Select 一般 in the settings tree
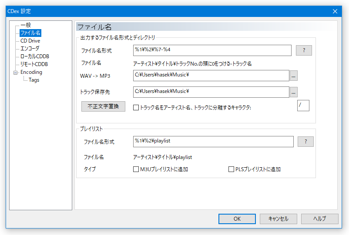349x235 pixels. pos(26,25)
